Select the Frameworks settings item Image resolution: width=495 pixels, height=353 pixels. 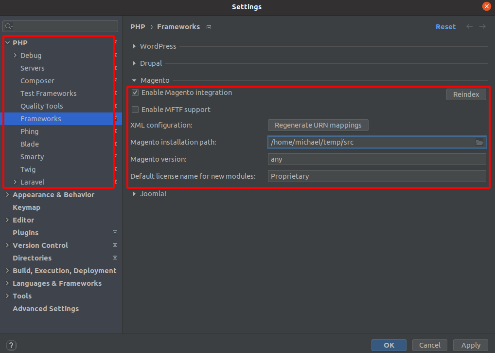click(61, 119)
